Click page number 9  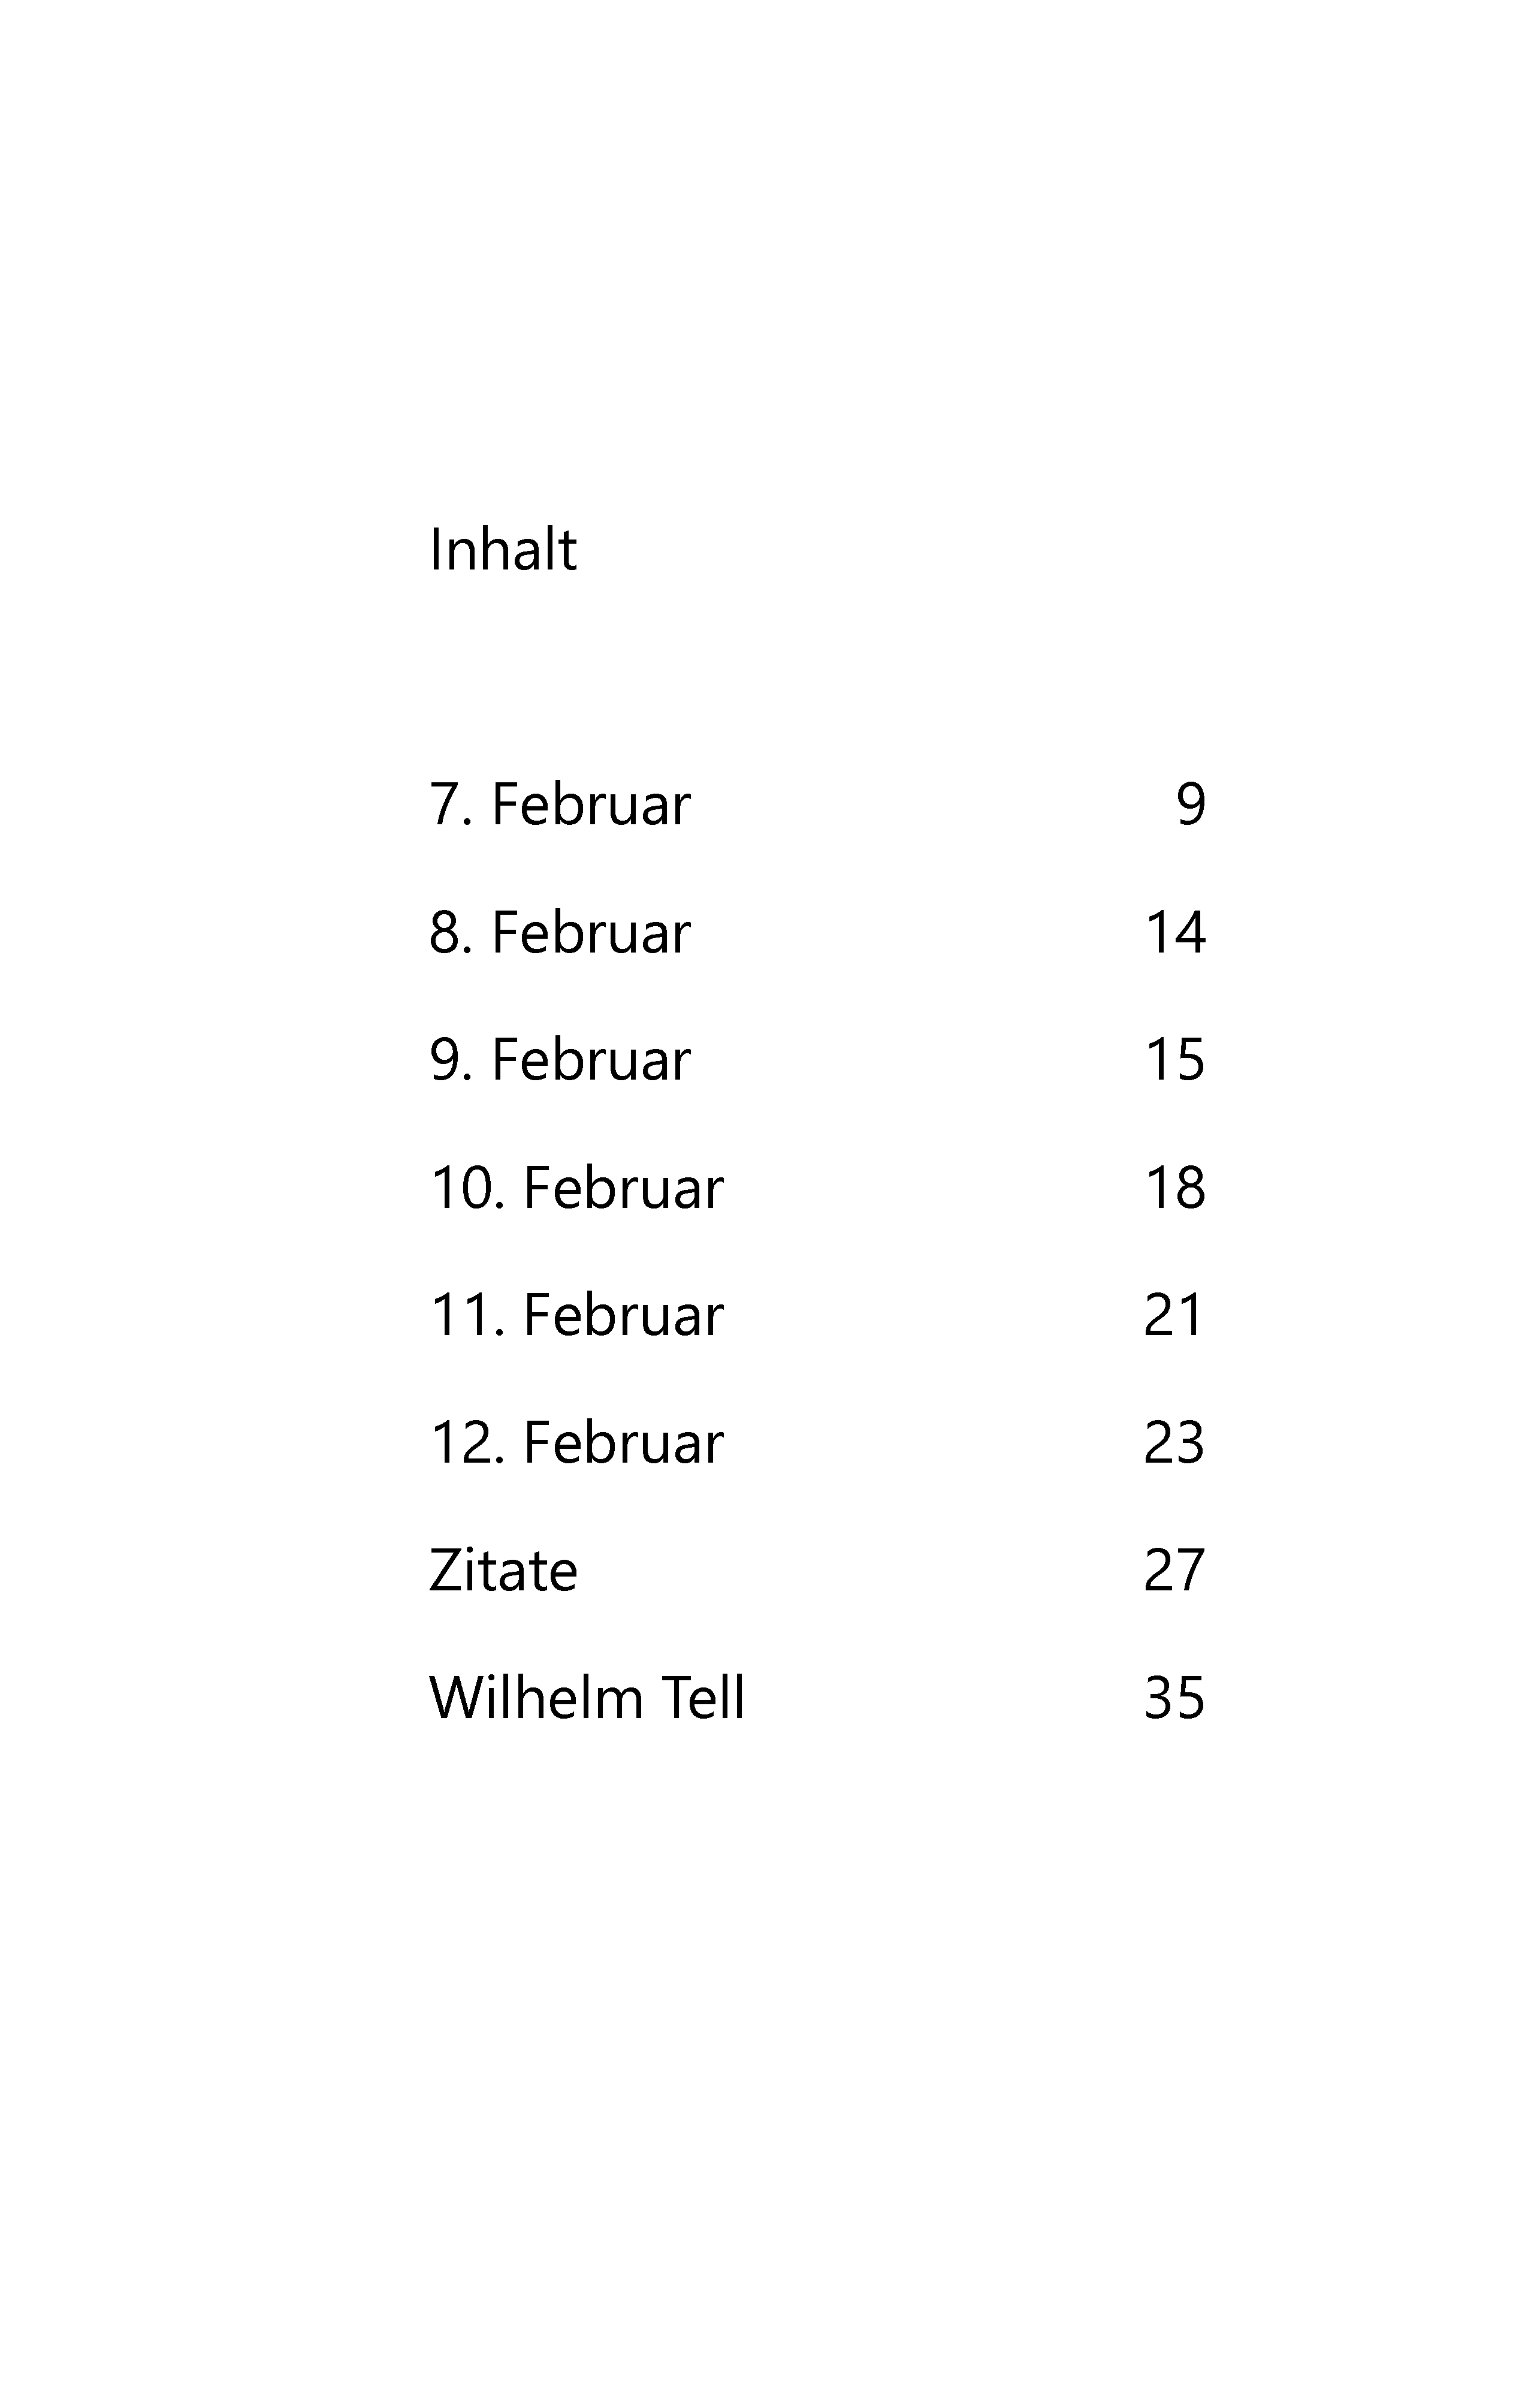(x=1191, y=804)
